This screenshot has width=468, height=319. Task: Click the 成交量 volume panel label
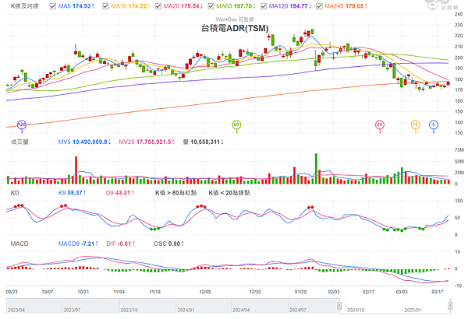(19, 142)
